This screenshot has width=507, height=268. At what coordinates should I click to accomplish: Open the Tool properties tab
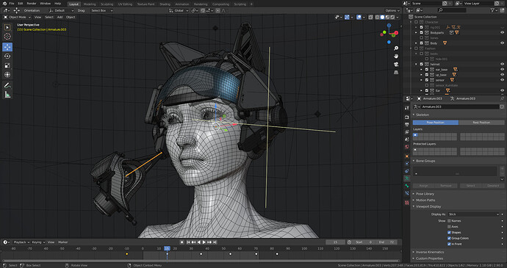[x=407, y=108]
